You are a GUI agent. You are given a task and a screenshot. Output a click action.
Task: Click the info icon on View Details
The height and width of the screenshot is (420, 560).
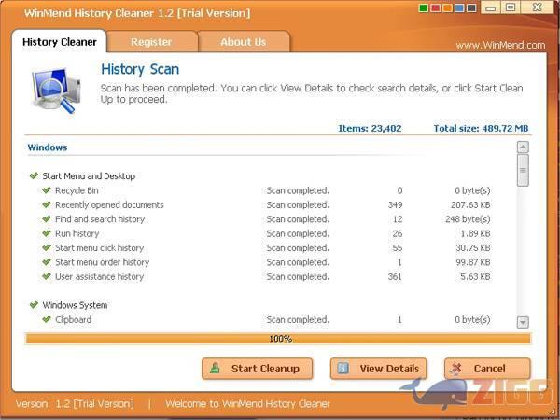tap(343, 369)
